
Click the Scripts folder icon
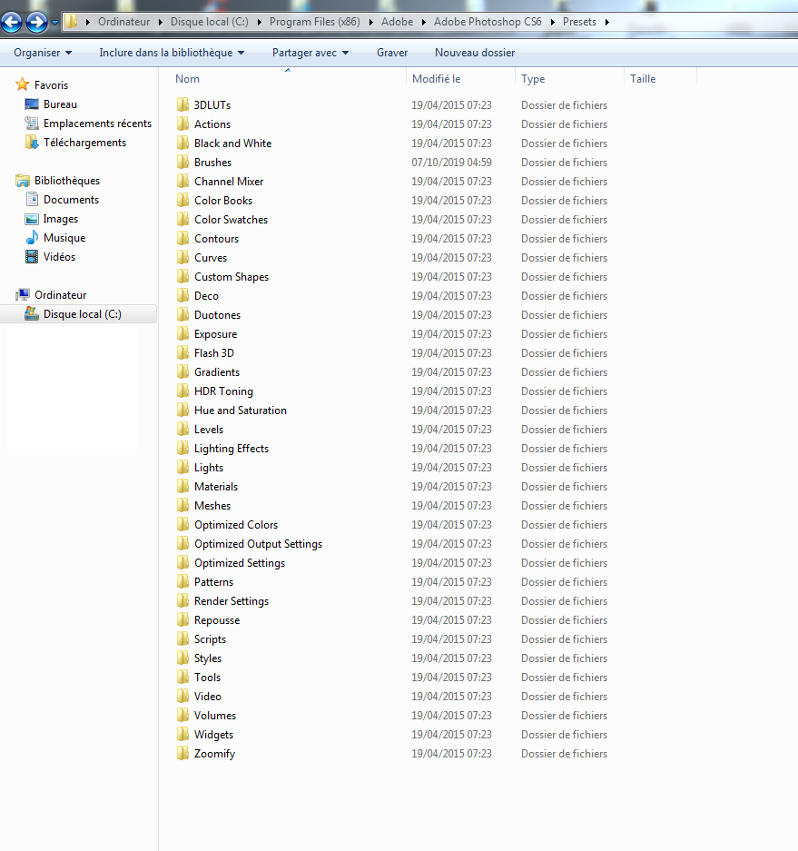[182, 638]
